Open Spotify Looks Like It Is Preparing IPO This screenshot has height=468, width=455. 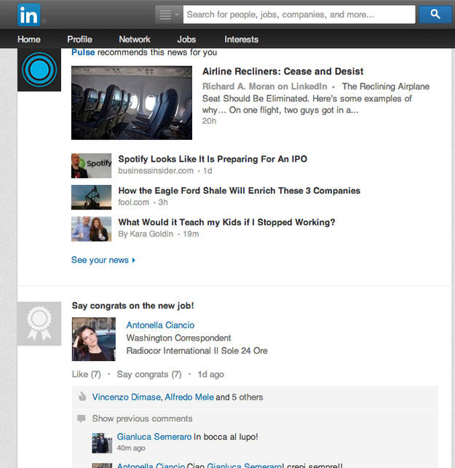click(213, 159)
